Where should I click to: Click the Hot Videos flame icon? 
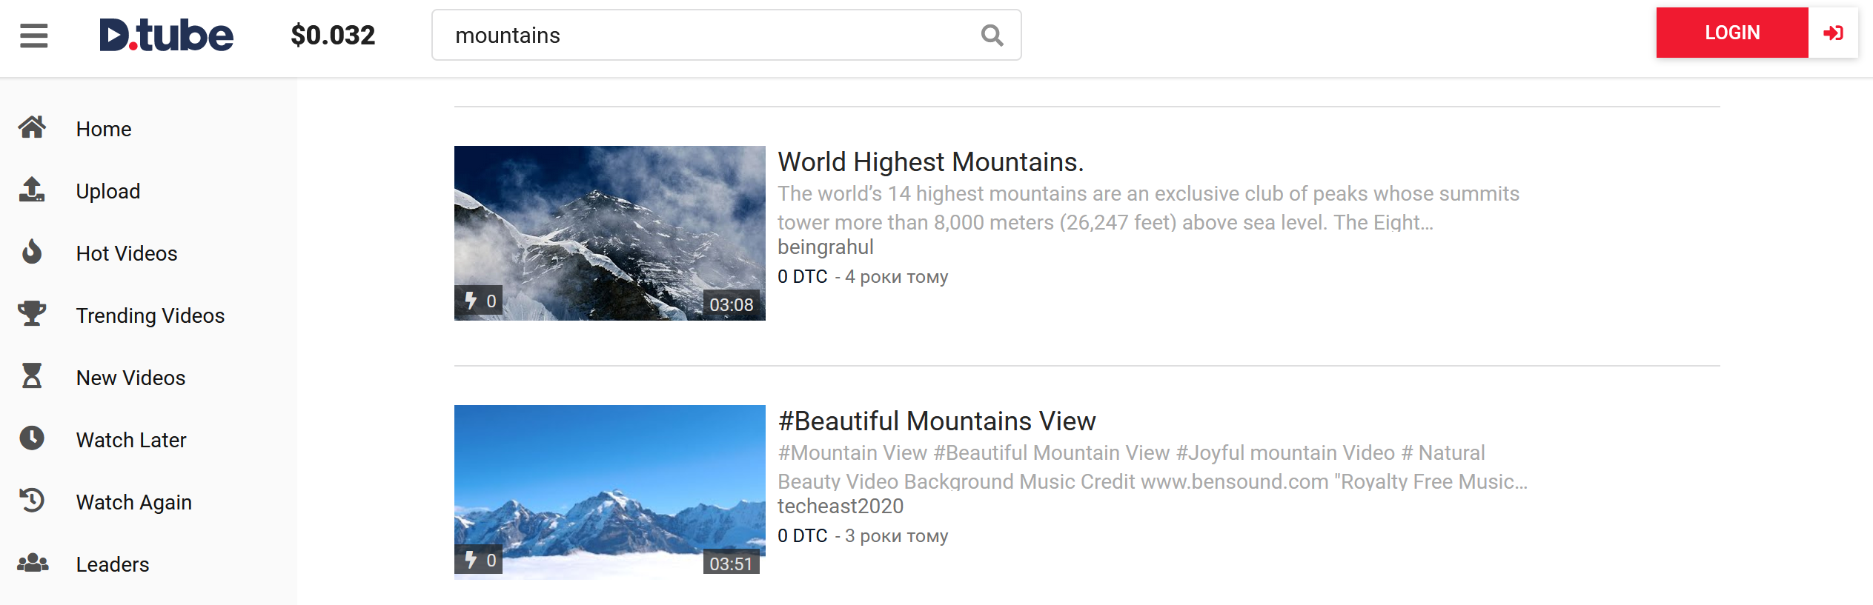pyautogui.click(x=32, y=253)
